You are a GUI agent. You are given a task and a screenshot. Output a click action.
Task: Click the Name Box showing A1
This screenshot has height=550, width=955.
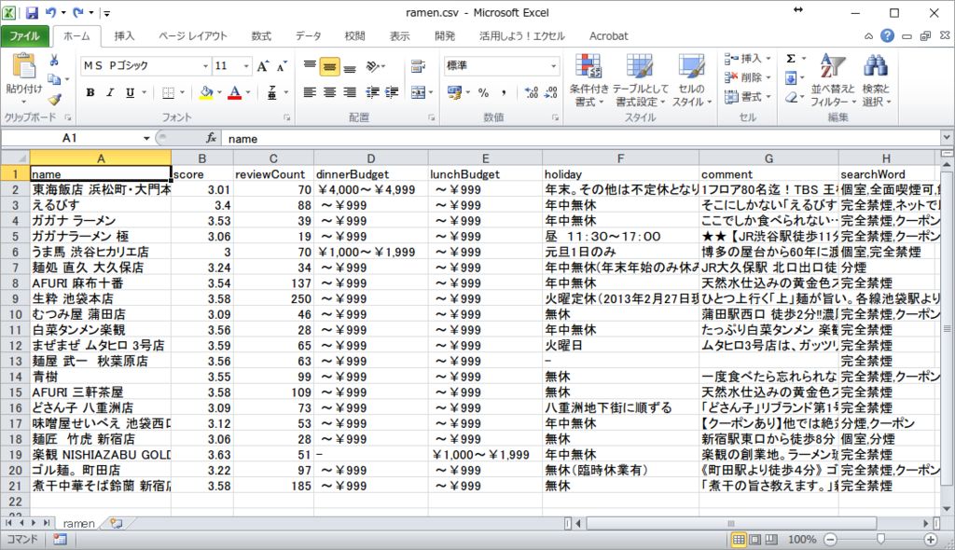click(70, 138)
